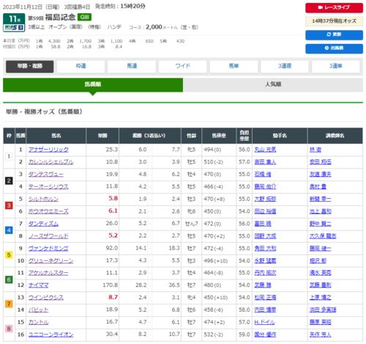Click the WIN5 badge icon

pos(14,28)
